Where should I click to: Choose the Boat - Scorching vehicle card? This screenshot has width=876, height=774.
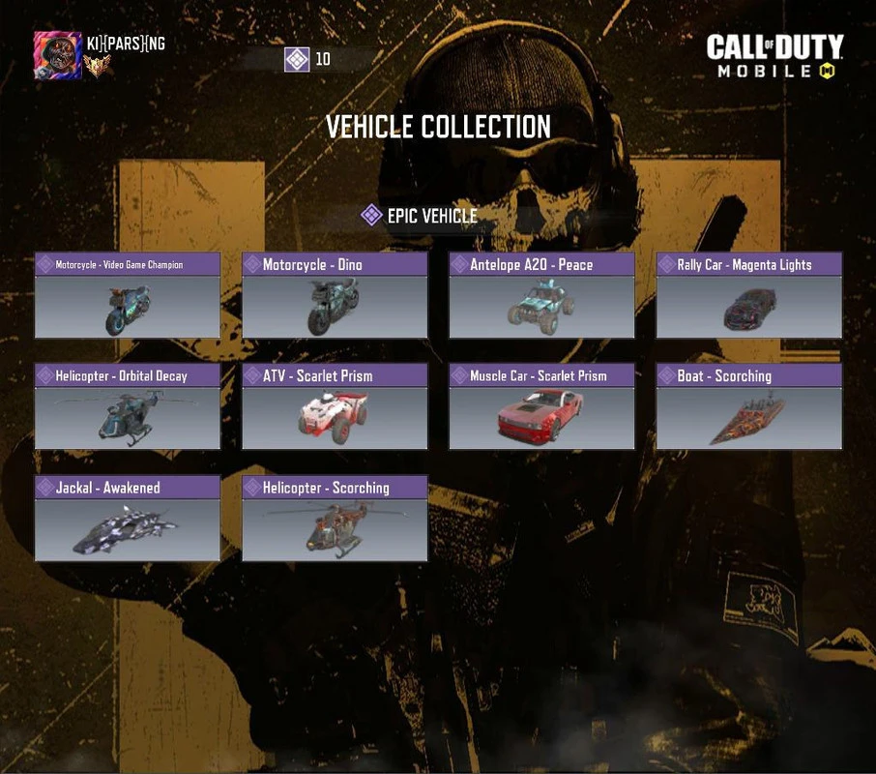[749, 406]
